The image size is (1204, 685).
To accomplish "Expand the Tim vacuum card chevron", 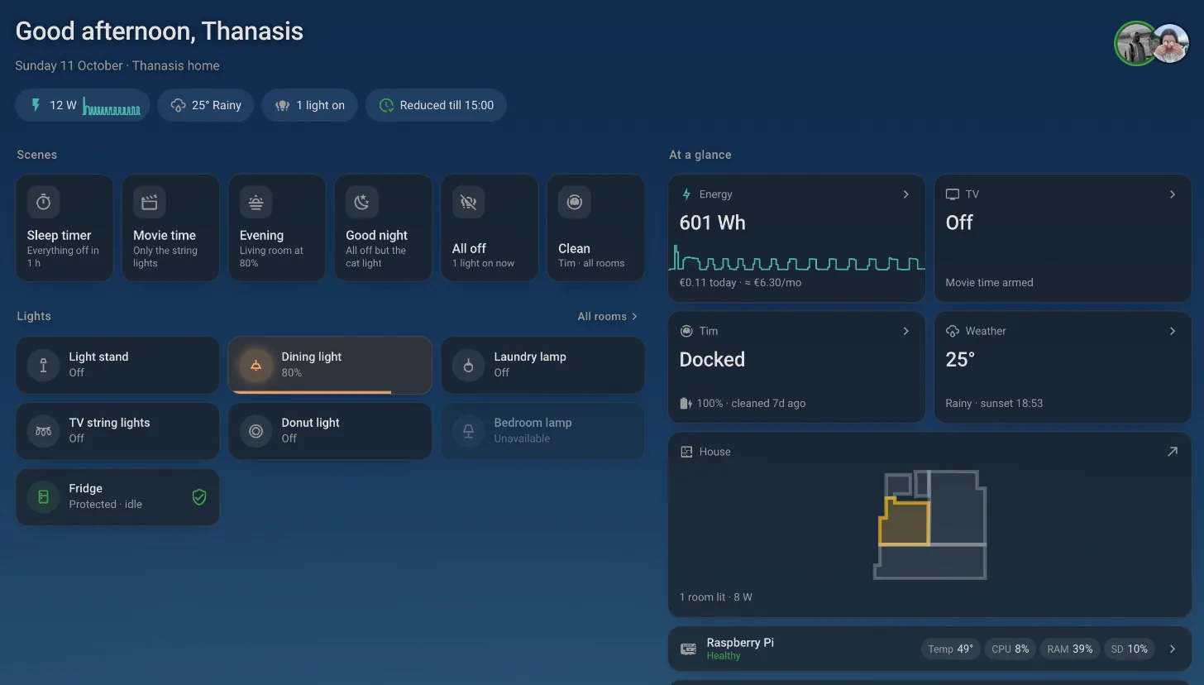I will [x=905, y=331].
